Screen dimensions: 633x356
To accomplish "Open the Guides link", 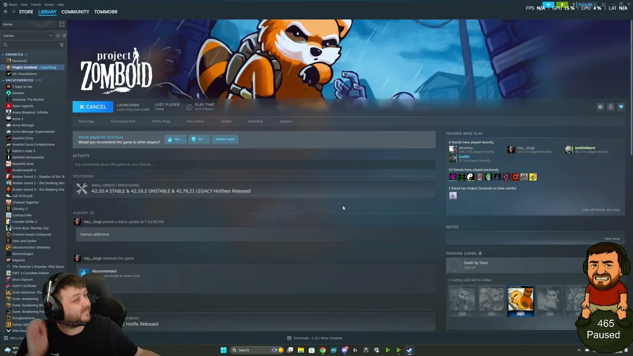I will point(226,121).
